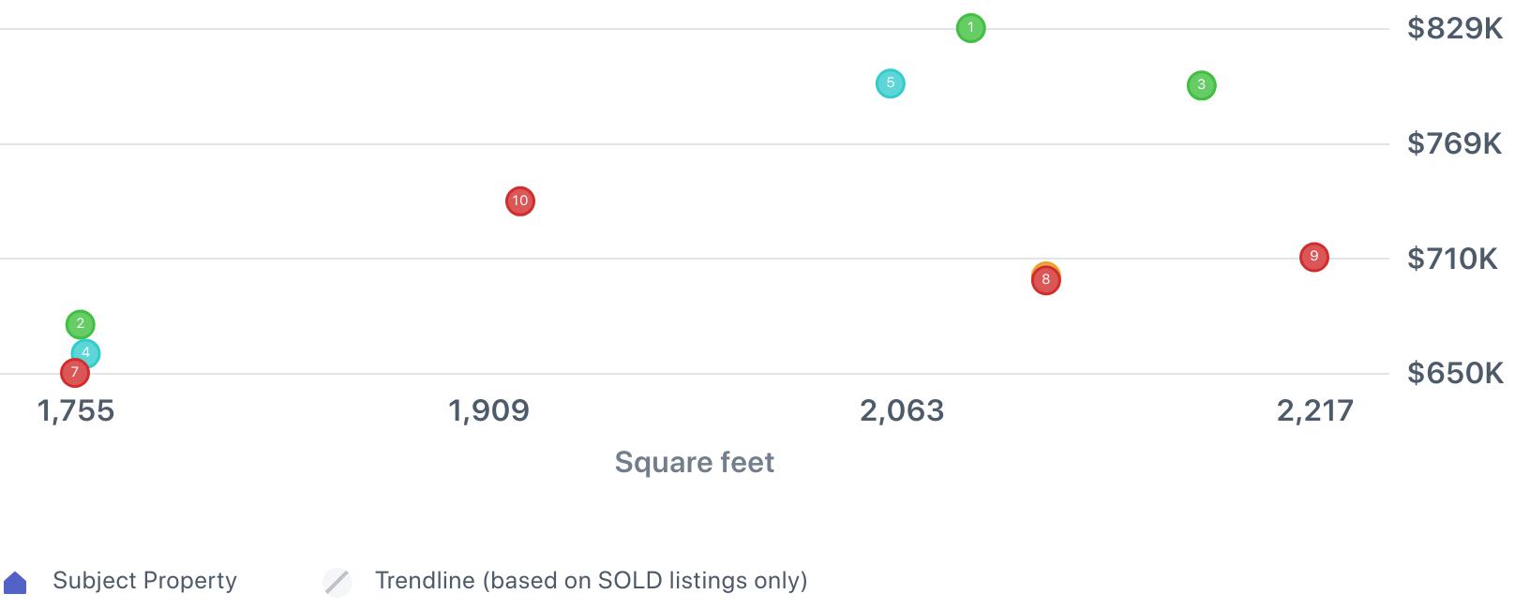Click the $769K price axis label

pyautogui.click(x=1454, y=143)
